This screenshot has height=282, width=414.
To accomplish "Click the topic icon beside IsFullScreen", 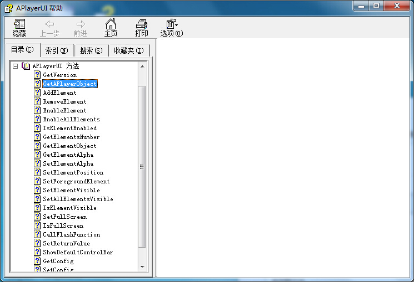I will pos(37,225).
